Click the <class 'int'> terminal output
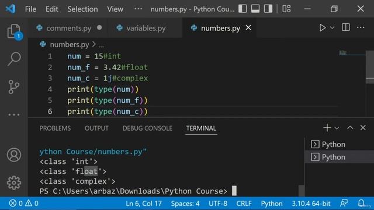The height and width of the screenshot is (210, 374). coord(68,162)
